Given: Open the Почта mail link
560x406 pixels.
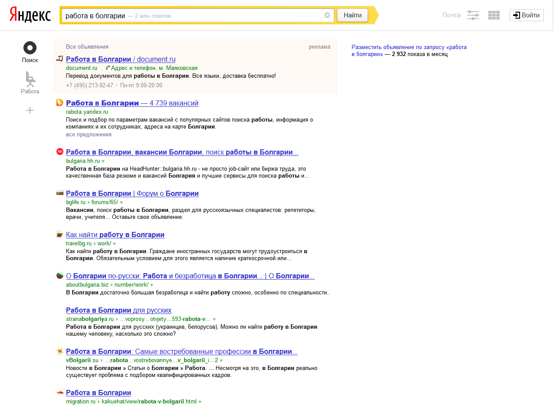Looking at the screenshot, I should click(451, 15).
